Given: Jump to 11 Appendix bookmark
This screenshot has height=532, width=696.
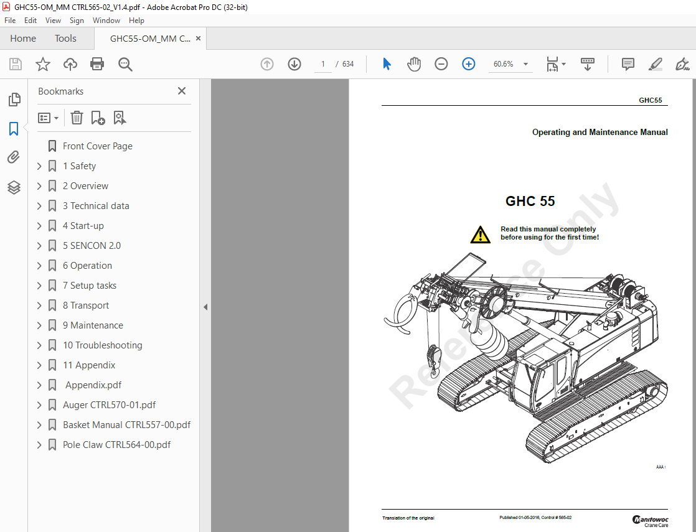Looking at the screenshot, I should [89, 365].
